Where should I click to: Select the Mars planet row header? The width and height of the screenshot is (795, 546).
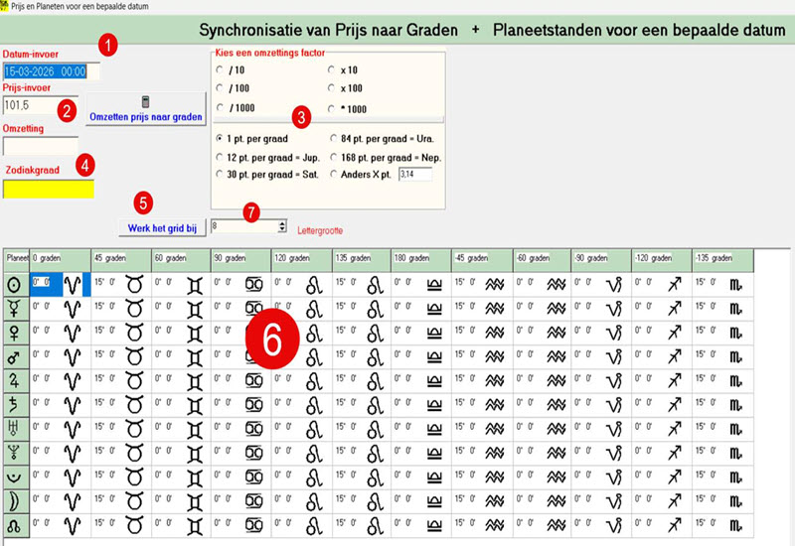[16, 357]
